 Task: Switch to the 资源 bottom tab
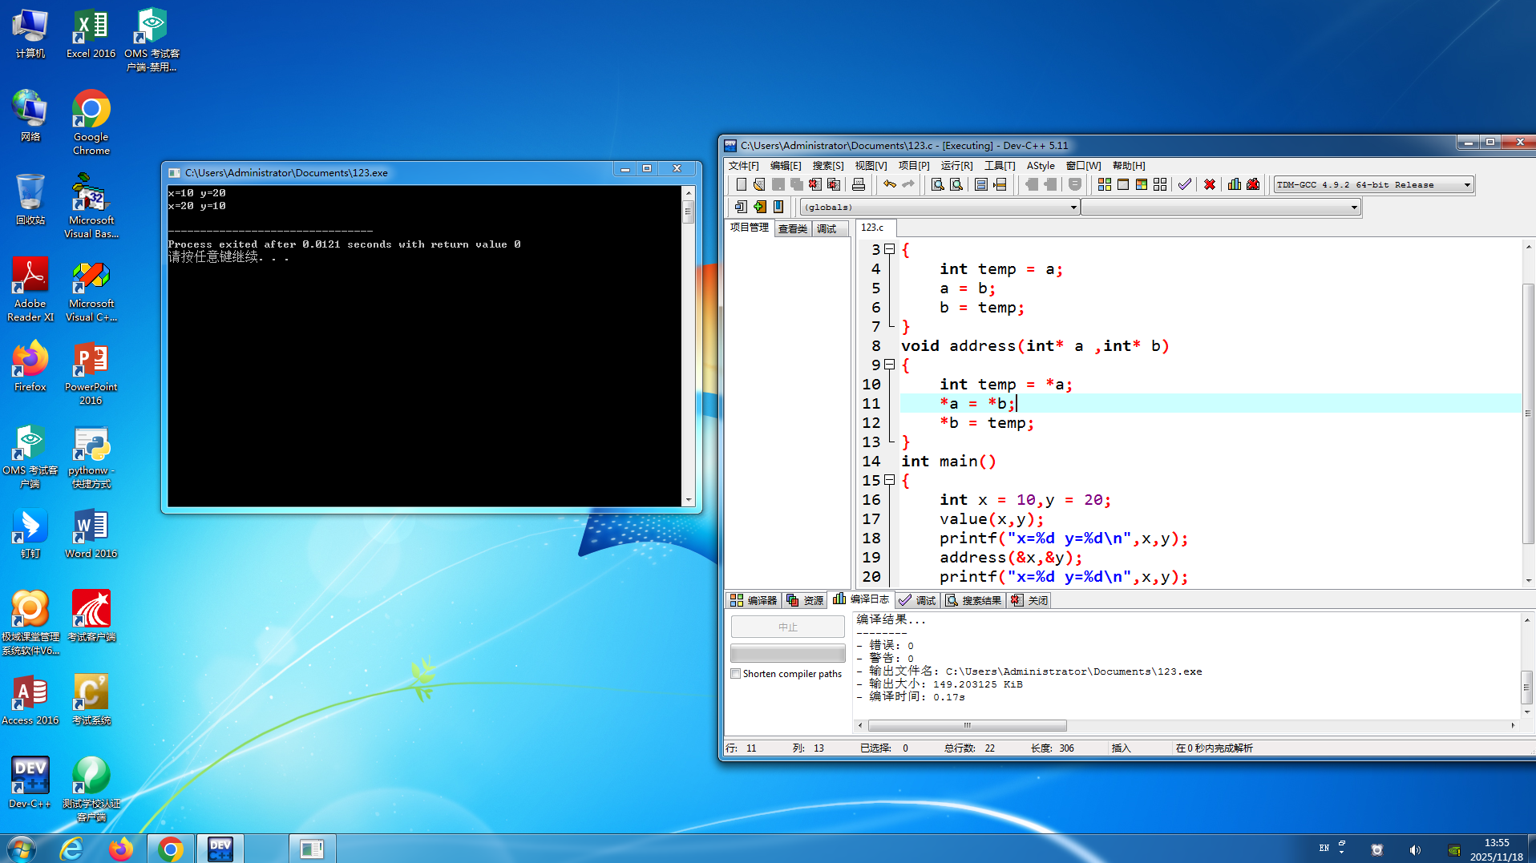806,600
